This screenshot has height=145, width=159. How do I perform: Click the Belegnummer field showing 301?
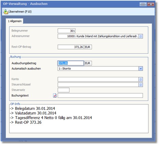tap(66, 31)
